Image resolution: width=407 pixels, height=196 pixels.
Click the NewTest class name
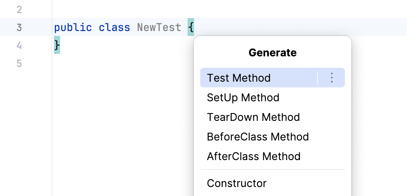point(159,27)
